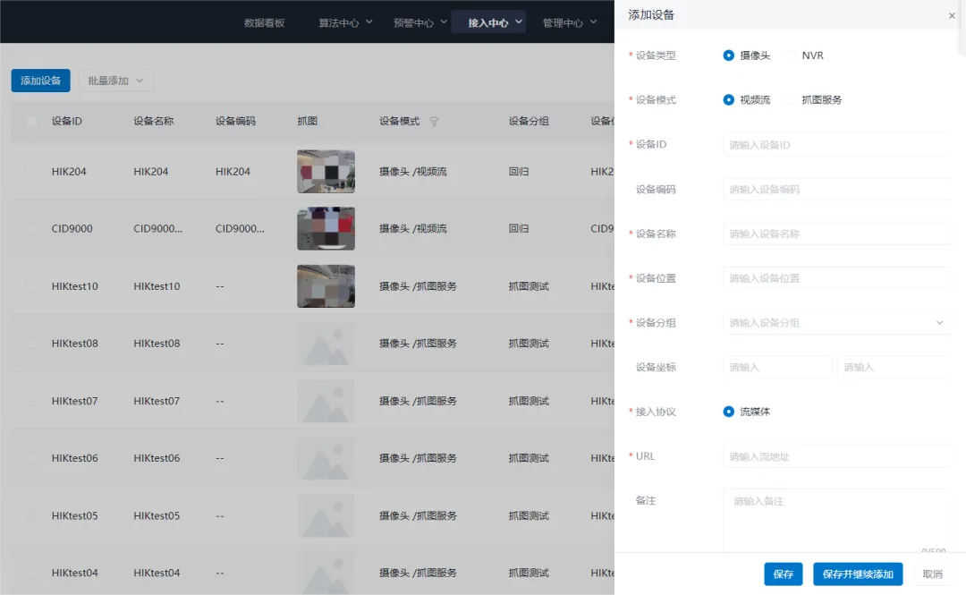Open the HIKtest10 snapshot thumbnail

pyautogui.click(x=326, y=286)
